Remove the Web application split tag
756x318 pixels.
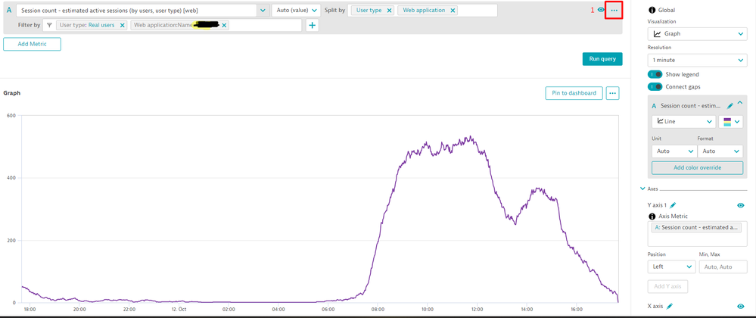pos(453,11)
